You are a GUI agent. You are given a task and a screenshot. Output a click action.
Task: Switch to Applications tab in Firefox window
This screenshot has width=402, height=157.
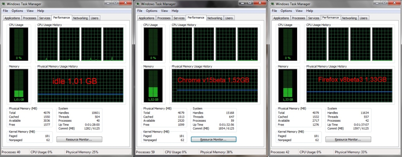281,18
